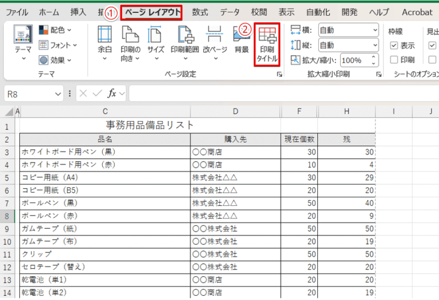Open the 効果 theme effects menu

pos(55,60)
